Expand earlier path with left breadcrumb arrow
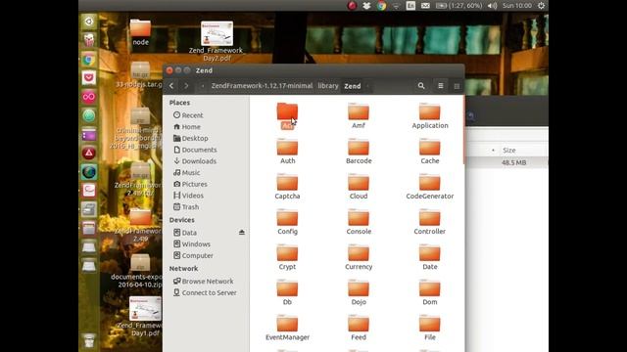The height and width of the screenshot is (352, 627). (203, 86)
